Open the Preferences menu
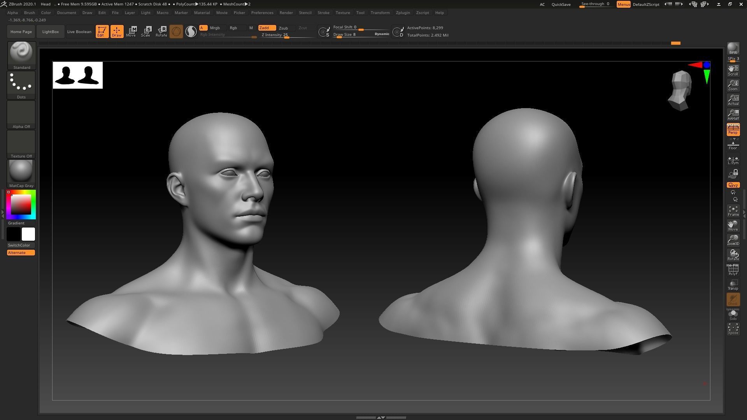The width and height of the screenshot is (747, 420). click(x=262, y=13)
